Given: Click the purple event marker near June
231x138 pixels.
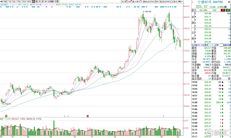Looking at the screenshot, I should click(x=6, y=116).
